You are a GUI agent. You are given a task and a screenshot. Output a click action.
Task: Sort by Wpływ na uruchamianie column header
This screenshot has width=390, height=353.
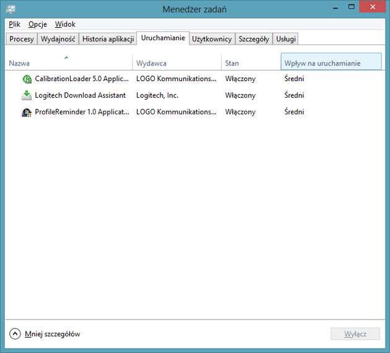tap(331, 61)
